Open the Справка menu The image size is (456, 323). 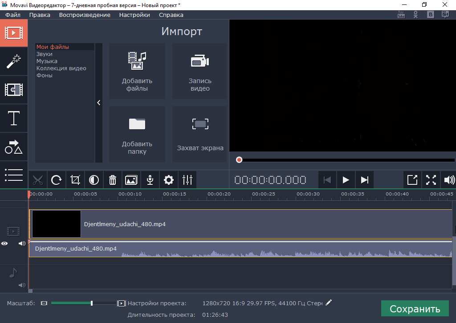click(171, 15)
